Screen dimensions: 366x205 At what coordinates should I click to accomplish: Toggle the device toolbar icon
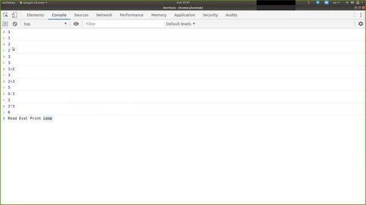pyautogui.click(x=14, y=15)
